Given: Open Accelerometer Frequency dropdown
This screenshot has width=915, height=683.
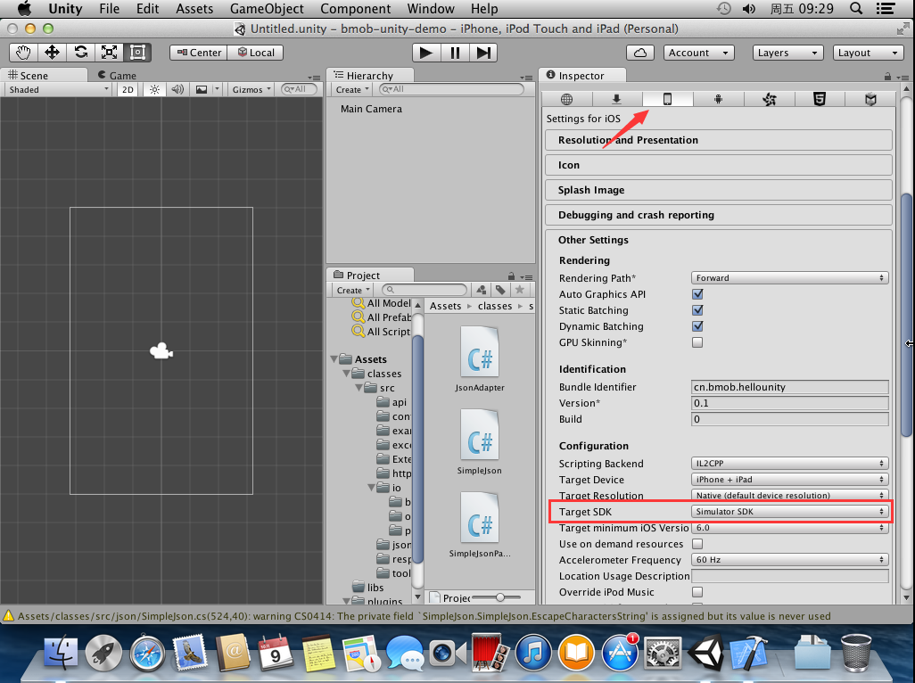Looking at the screenshot, I should pos(789,560).
